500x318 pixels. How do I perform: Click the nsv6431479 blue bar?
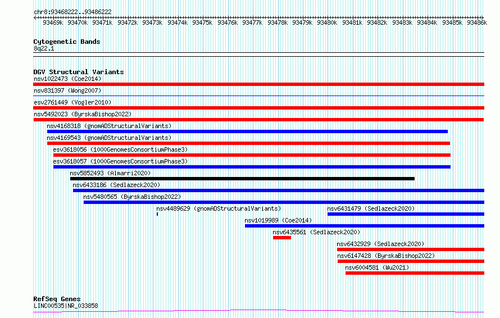[x=406, y=214]
